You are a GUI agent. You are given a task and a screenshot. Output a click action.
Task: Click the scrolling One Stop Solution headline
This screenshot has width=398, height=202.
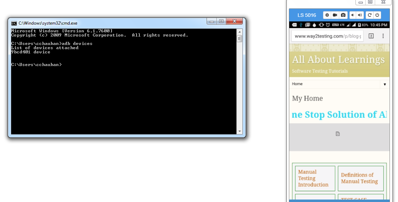pos(339,115)
